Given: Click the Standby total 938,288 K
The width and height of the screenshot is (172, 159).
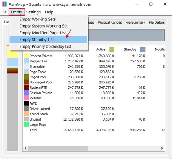Looking at the screenshot, I should 138,130.
